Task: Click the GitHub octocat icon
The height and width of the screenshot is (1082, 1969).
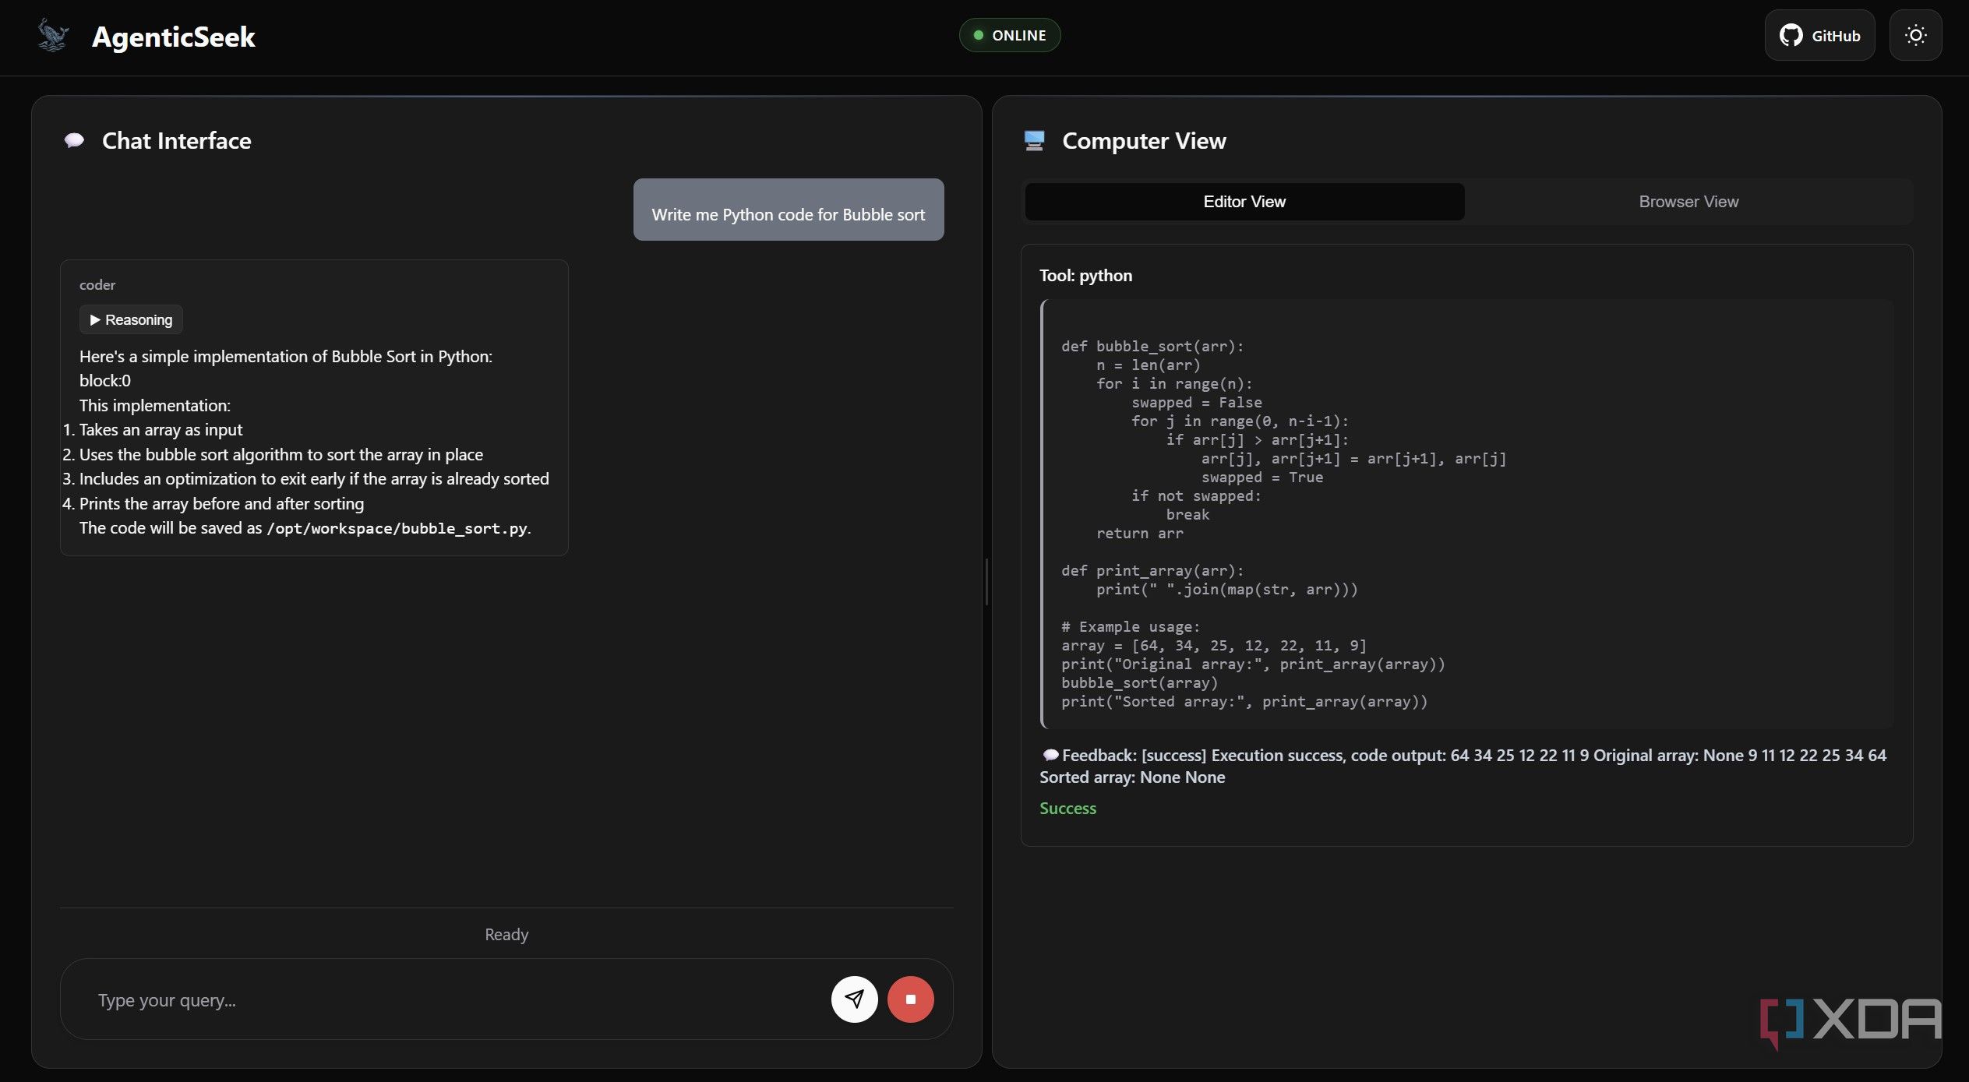Action: pyautogui.click(x=1791, y=35)
